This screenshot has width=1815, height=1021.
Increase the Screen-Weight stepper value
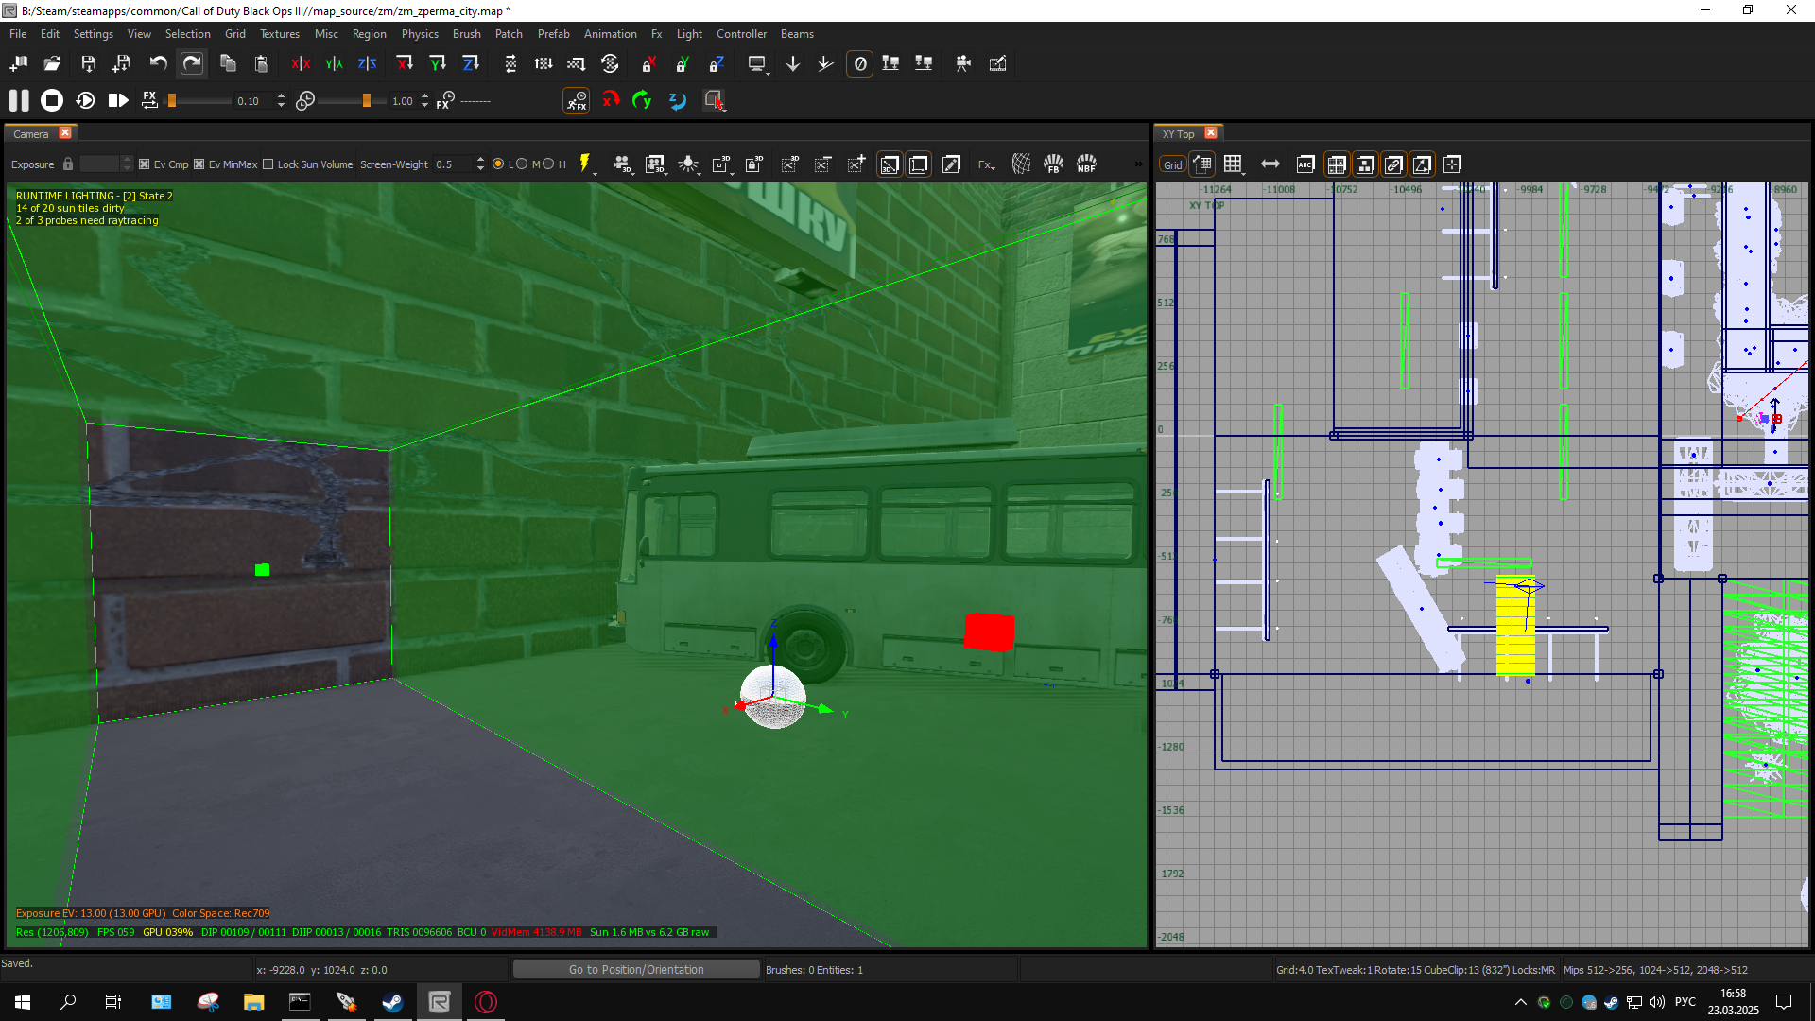coord(480,160)
